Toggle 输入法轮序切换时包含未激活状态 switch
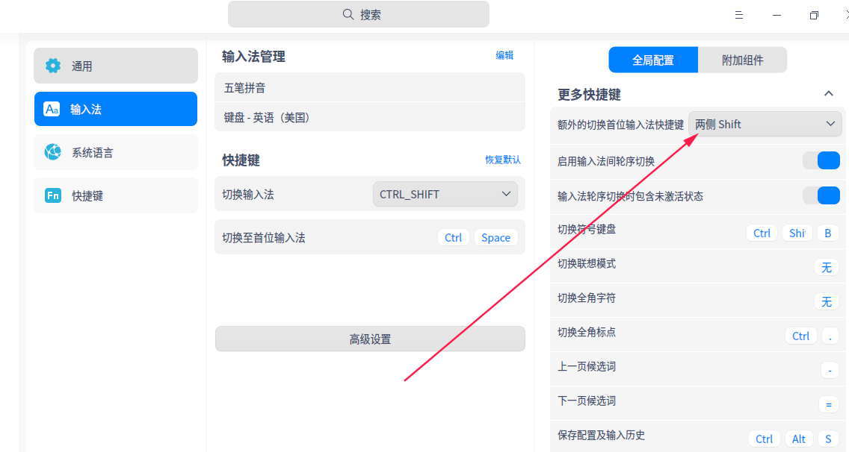The height and width of the screenshot is (452, 849). click(821, 195)
